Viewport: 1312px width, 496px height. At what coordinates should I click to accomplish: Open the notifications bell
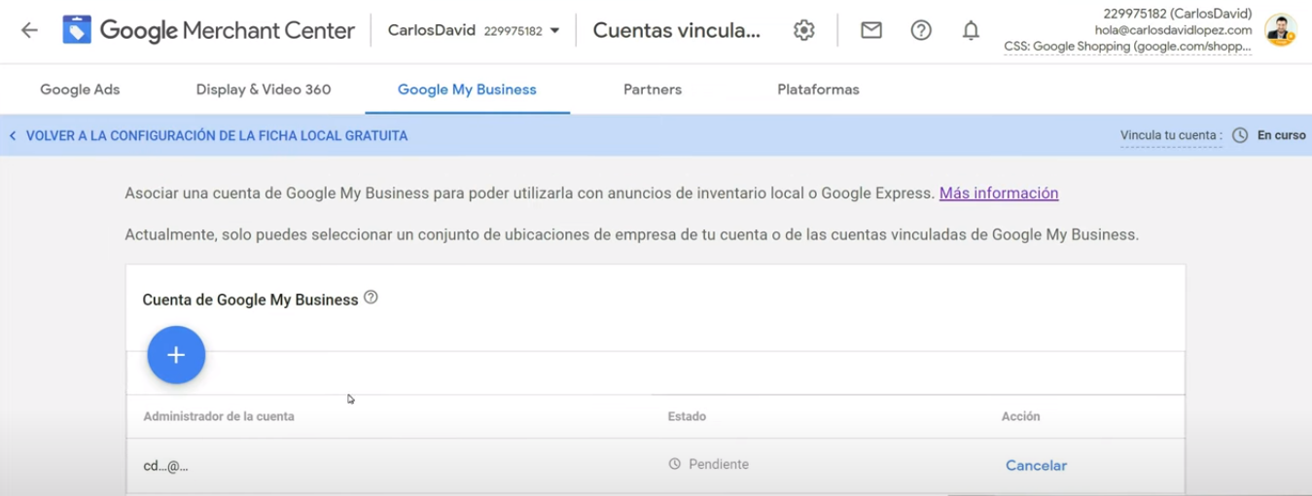(971, 30)
